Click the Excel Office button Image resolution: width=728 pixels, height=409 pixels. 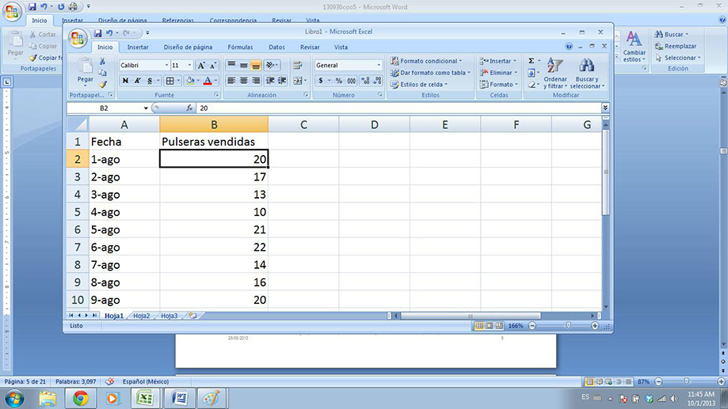(x=78, y=38)
